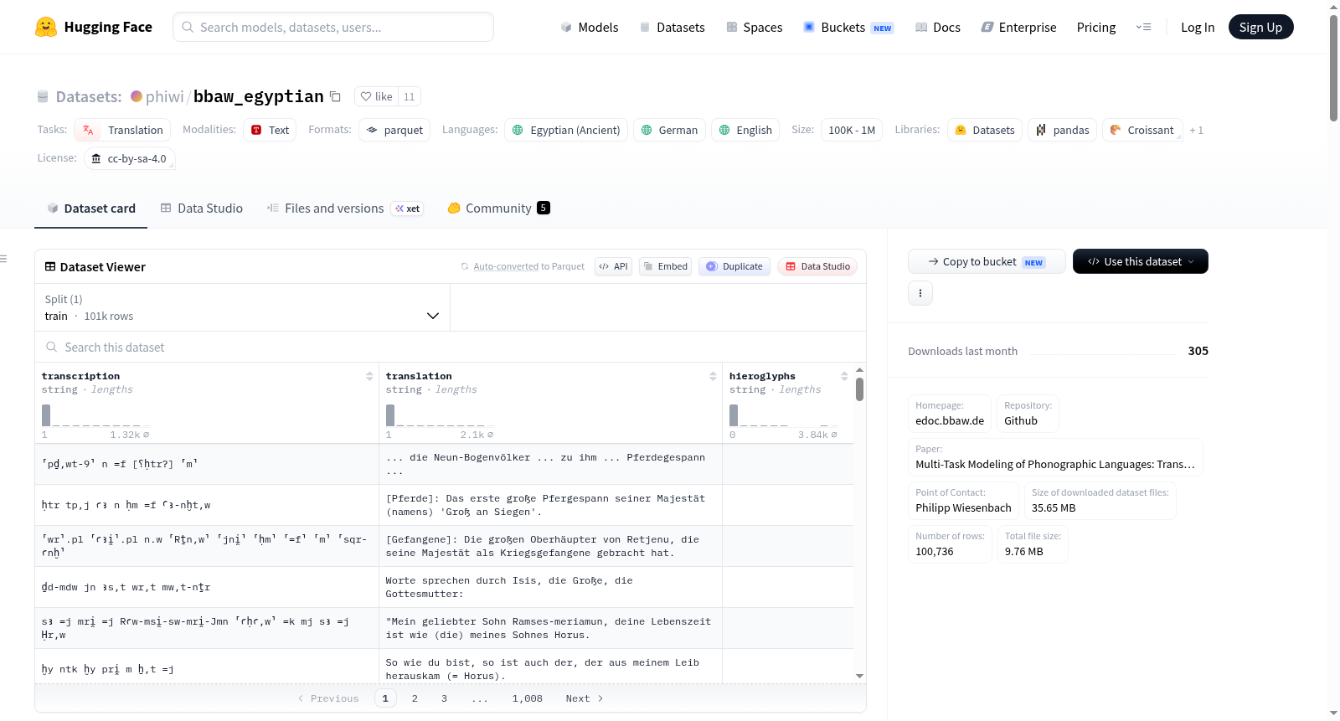1340x721 pixels.
Task: Go to Next page of results
Action: coord(585,698)
